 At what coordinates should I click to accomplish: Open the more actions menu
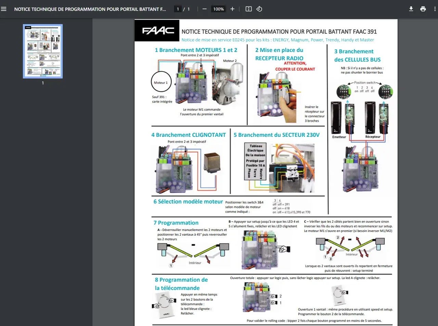click(435, 9)
